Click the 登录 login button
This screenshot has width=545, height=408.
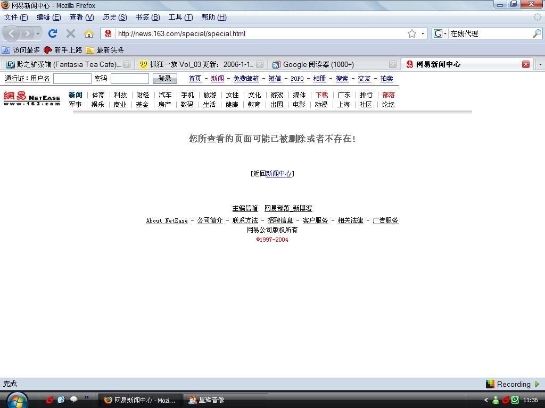coord(164,79)
